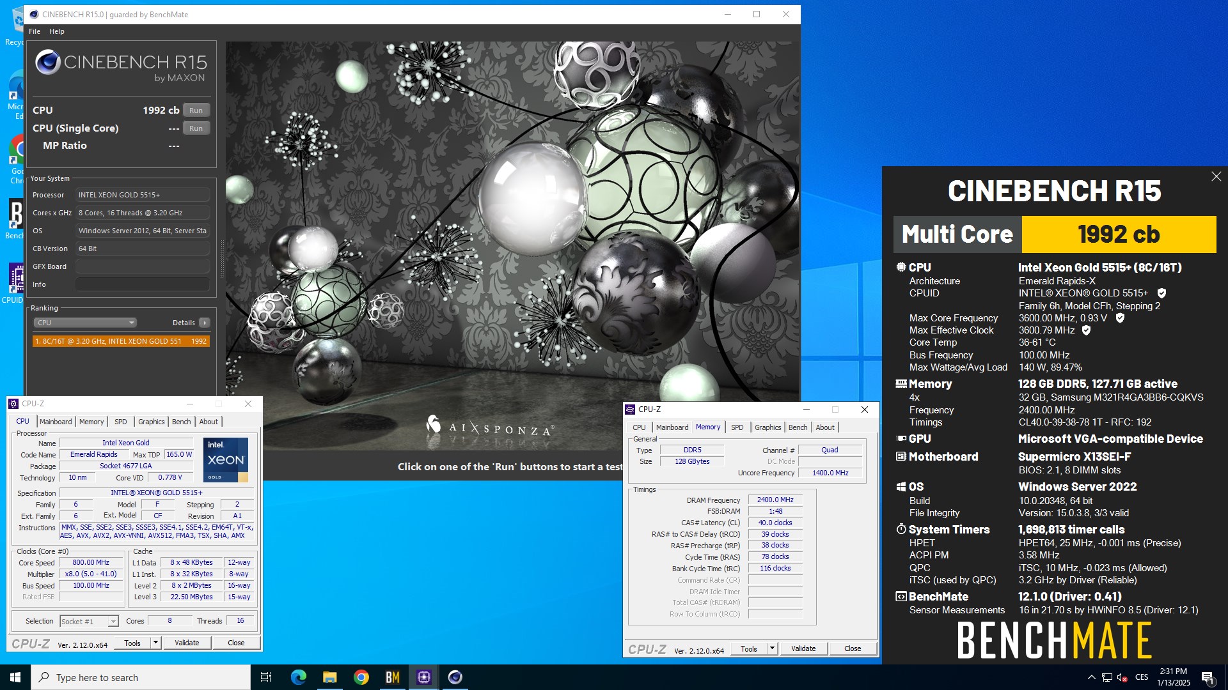Launch Microsoft Edge from the taskbar
The image size is (1228, 690).
click(x=298, y=677)
